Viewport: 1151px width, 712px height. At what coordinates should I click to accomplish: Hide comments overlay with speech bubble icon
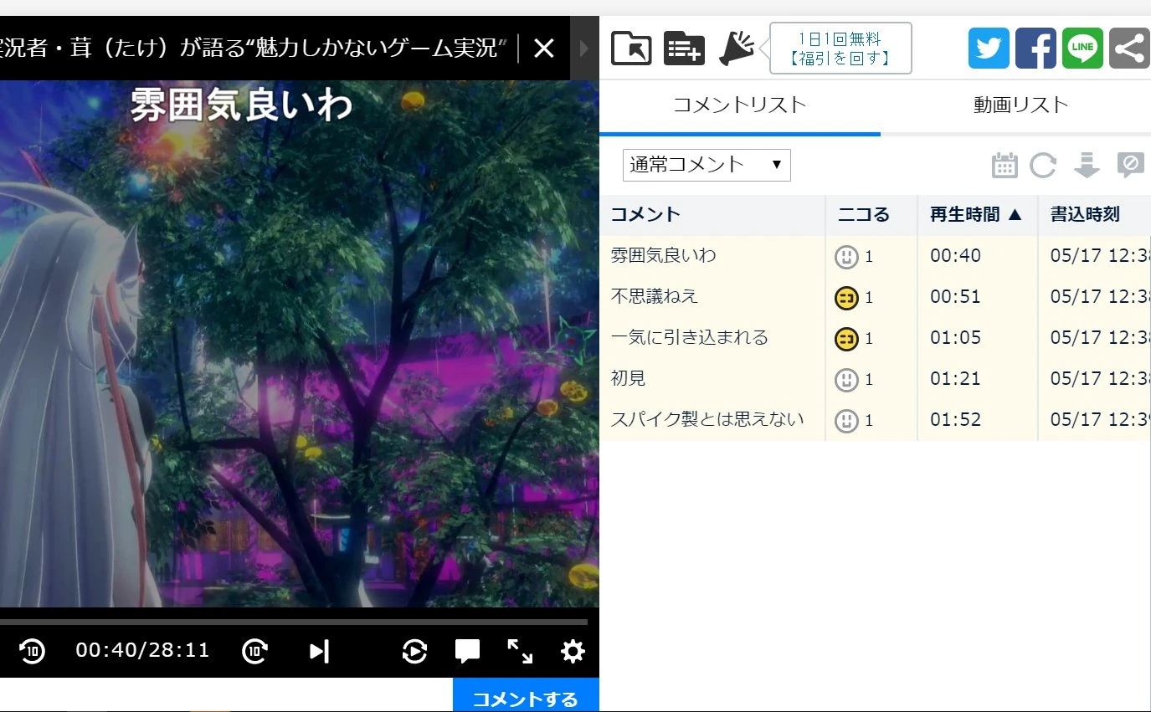click(467, 651)
